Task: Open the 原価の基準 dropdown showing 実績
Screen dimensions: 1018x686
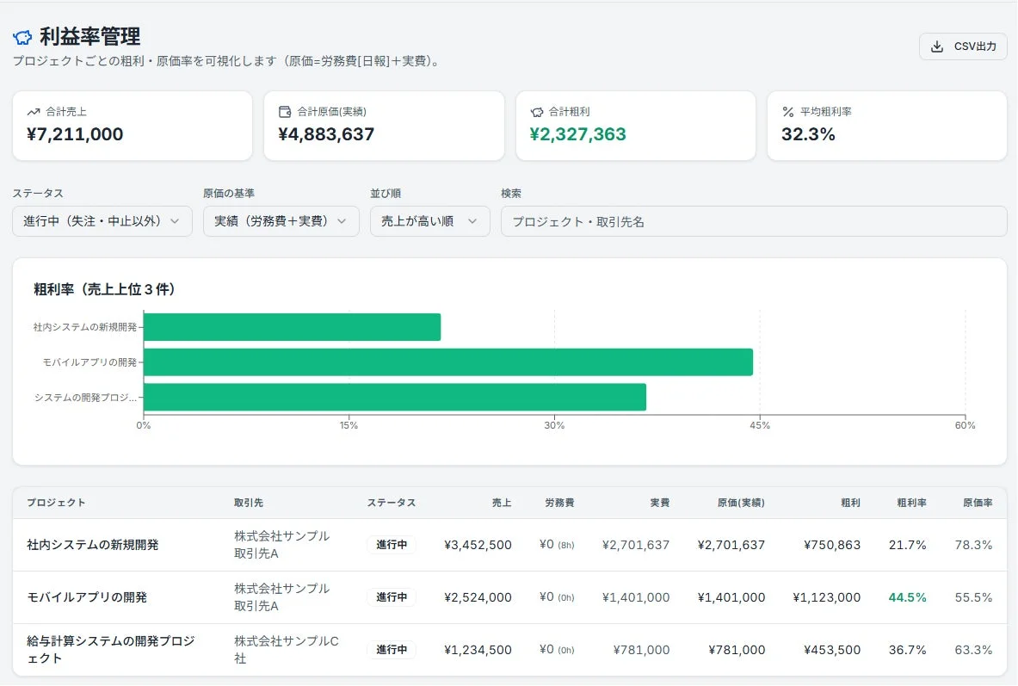Action: coord(281,221)
